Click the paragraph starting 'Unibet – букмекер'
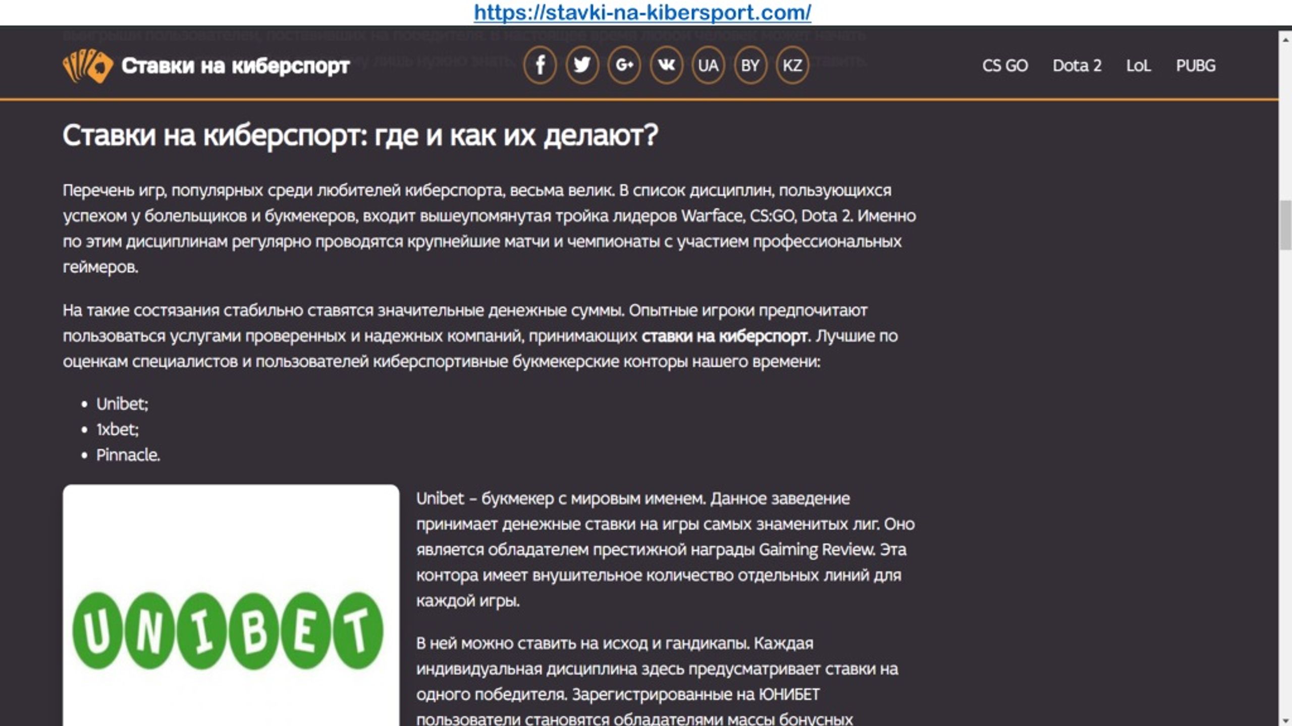 click(665, 550)
